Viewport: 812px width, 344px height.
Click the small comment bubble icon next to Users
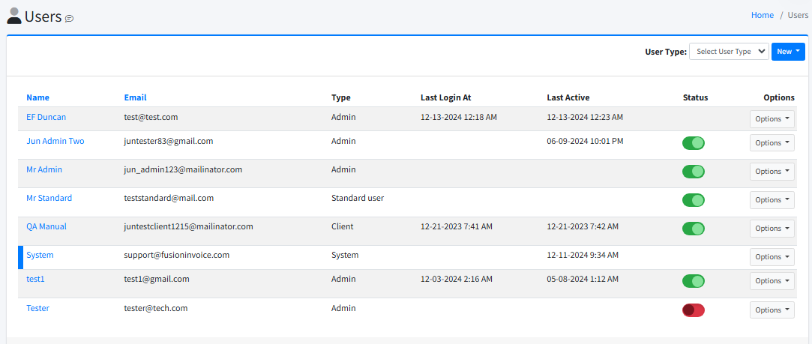pyautogui.click(x=70, y=19)
